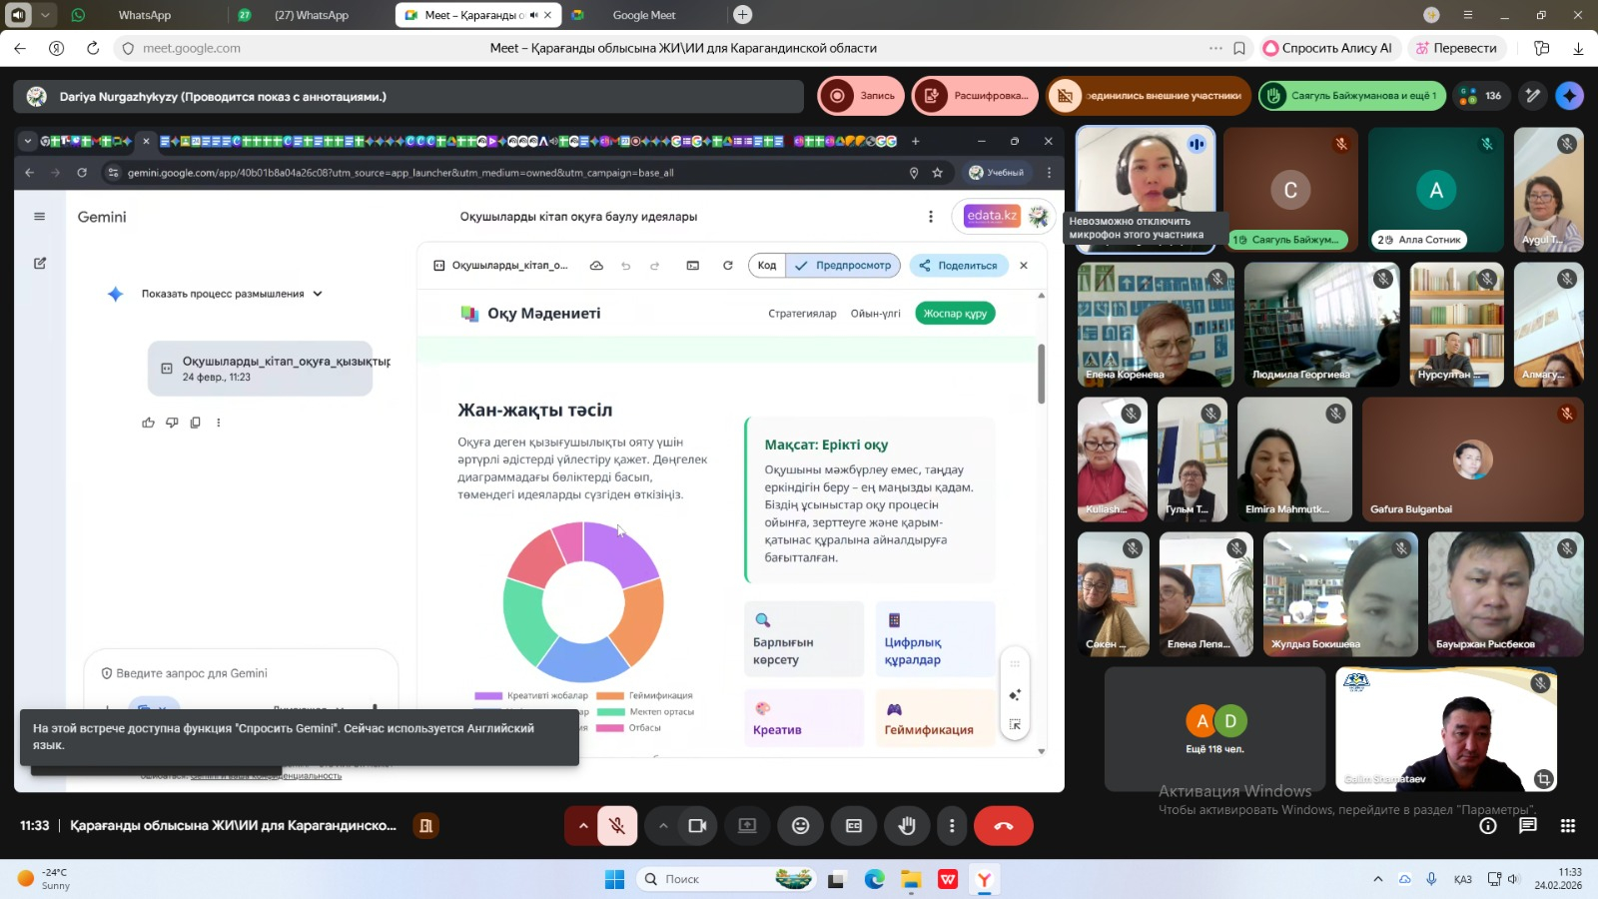Viewport: 1598px width, 899px height.
Task: Click the Перевести button
Action: (1454, 48)
